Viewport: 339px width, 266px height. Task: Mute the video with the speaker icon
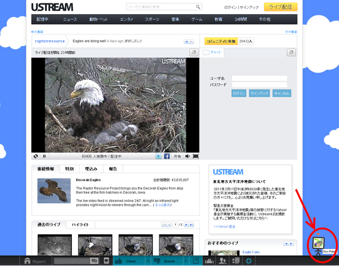click(x=188, y=156)
